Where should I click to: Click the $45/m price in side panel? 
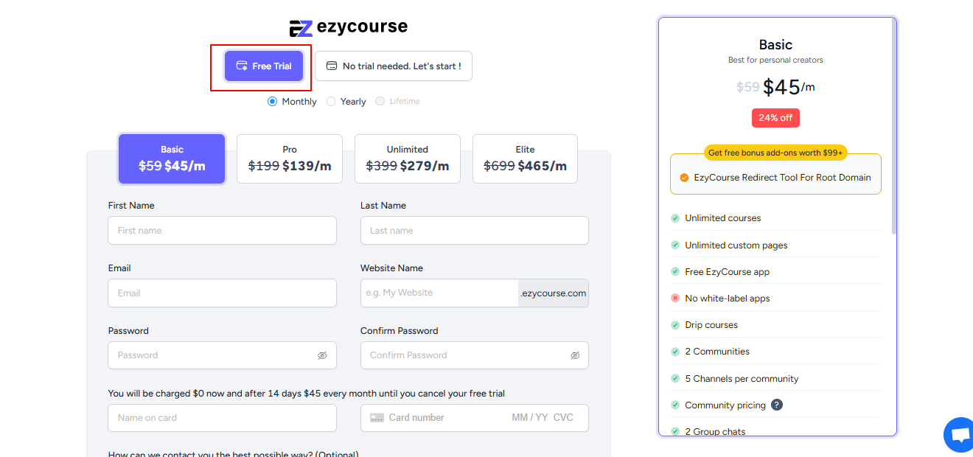point(789,88)
